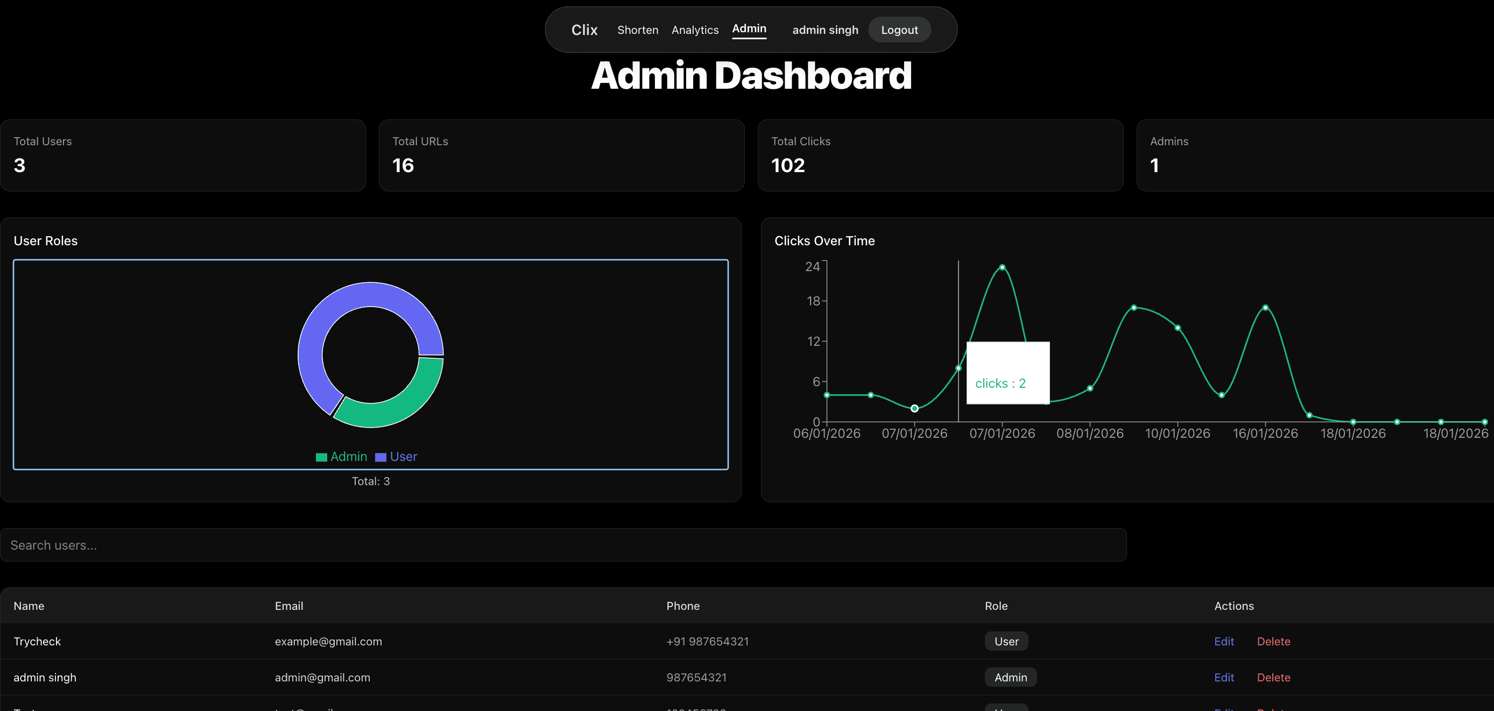The height and width of the screenshot is (711, 1494).
Task: Log out with the Logout button
Action: pyautogui.click(x=899, y=30)
